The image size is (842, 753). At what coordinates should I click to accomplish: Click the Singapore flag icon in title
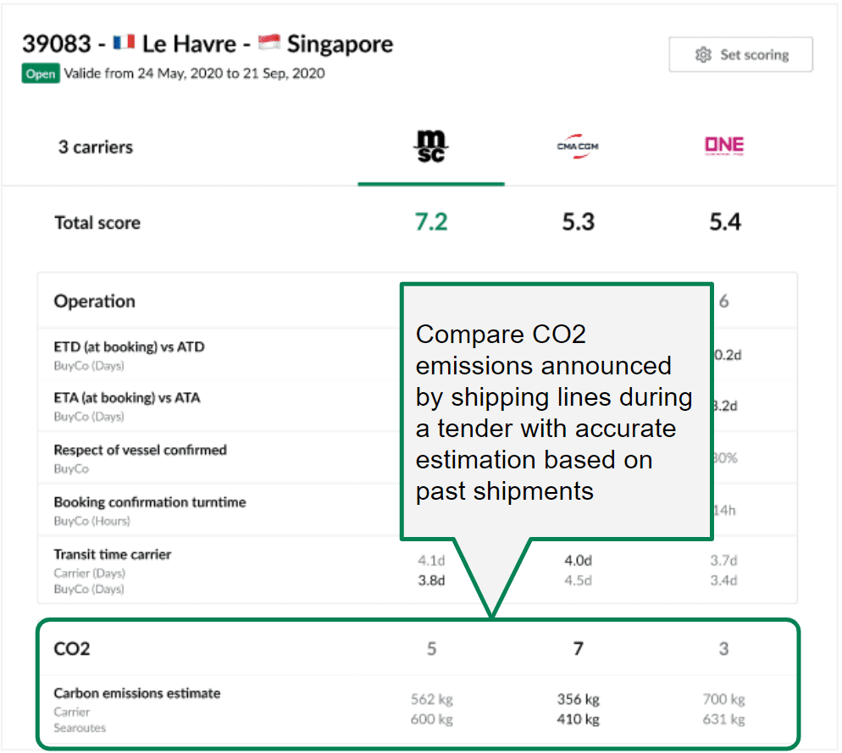tap(269, 43)
